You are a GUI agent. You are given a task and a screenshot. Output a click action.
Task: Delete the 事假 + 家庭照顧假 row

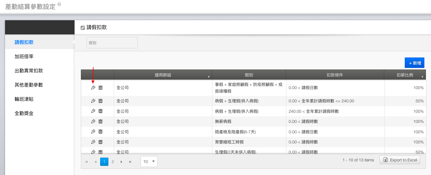point(100,87)
